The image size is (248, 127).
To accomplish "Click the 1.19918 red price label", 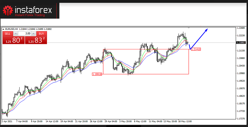I will point(97,74).
